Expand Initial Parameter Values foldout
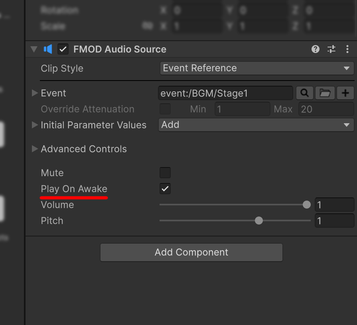This screenshot has width=357, height=325. [35, 125]
